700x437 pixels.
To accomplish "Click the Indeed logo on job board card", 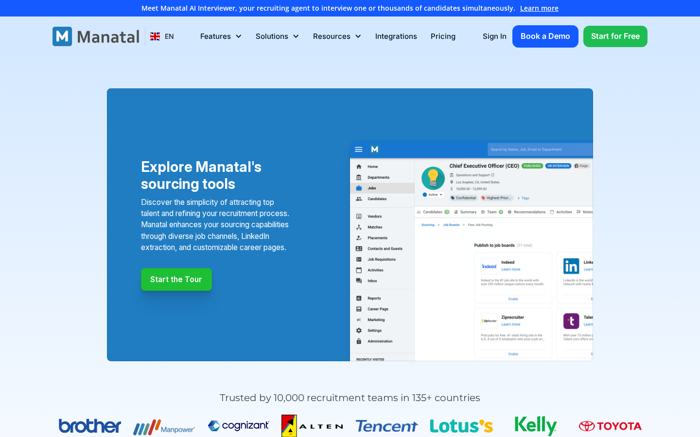I will 489,266.
